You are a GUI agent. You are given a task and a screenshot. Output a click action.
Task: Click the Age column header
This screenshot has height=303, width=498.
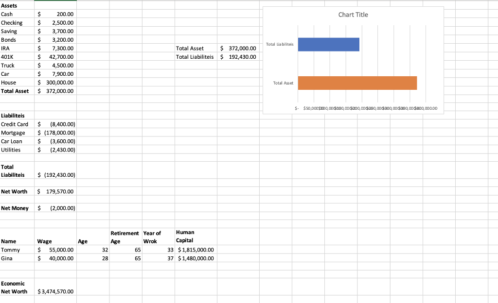pos(93,237)
